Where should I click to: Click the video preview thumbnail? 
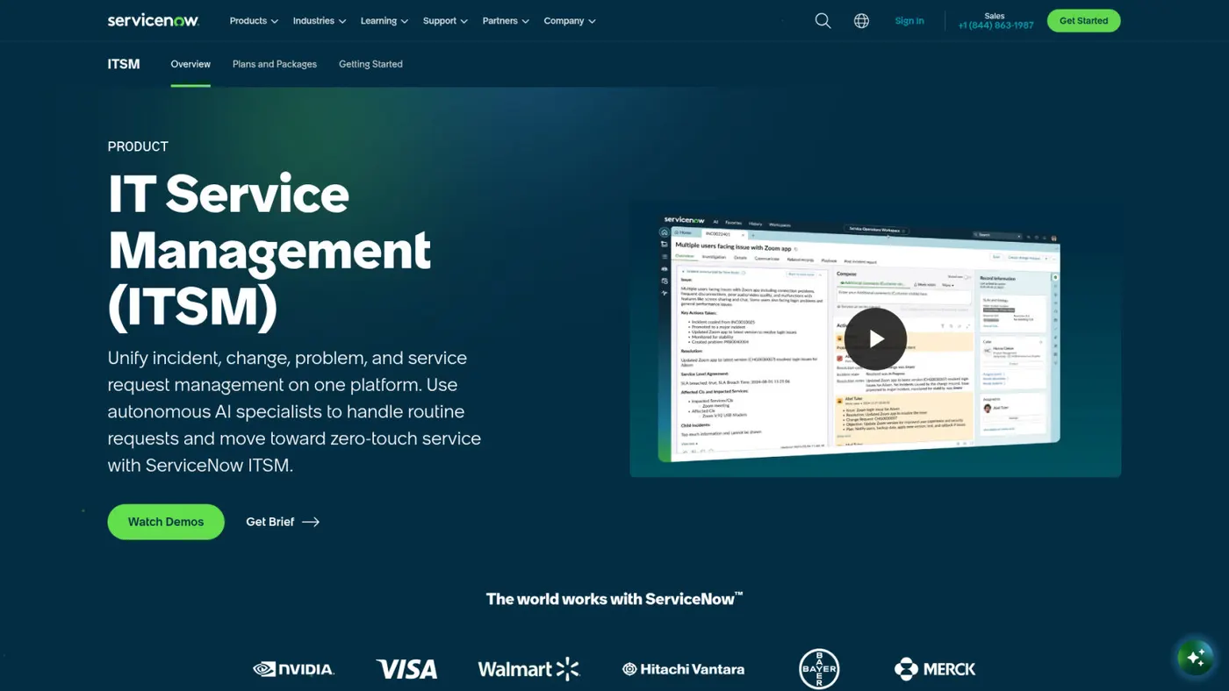875,338
